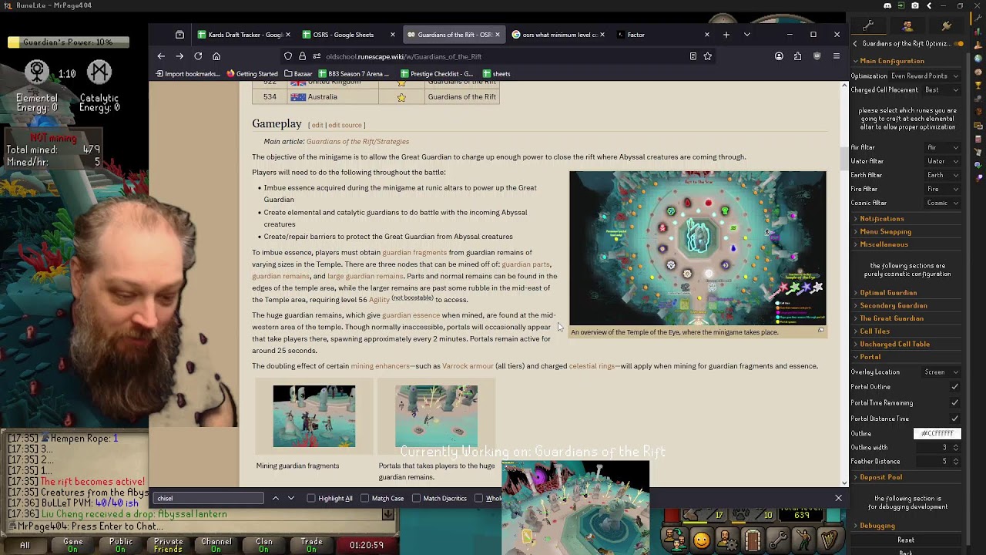Toggle Portal Outline checkbox
986x555 pixels.
point(955,387)
